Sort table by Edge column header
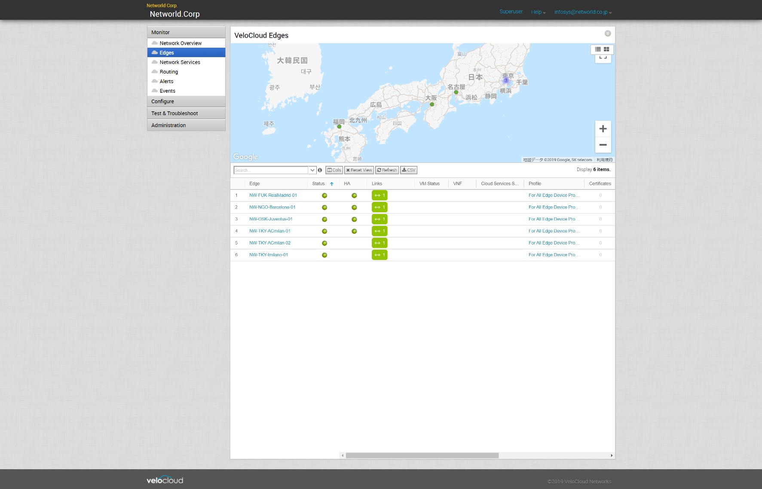This screenshot has height=489, width=762. point(276,183)
